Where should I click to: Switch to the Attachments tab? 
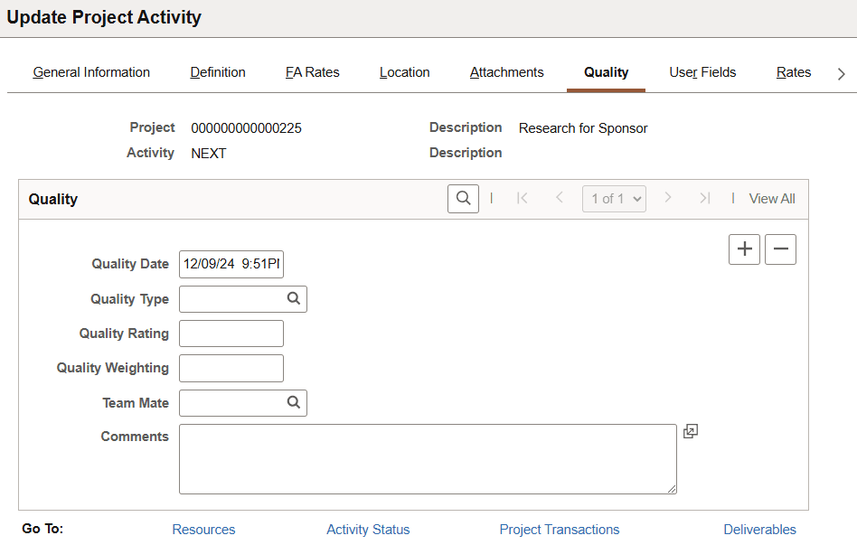pyautogui.click(x=506, y=72)
